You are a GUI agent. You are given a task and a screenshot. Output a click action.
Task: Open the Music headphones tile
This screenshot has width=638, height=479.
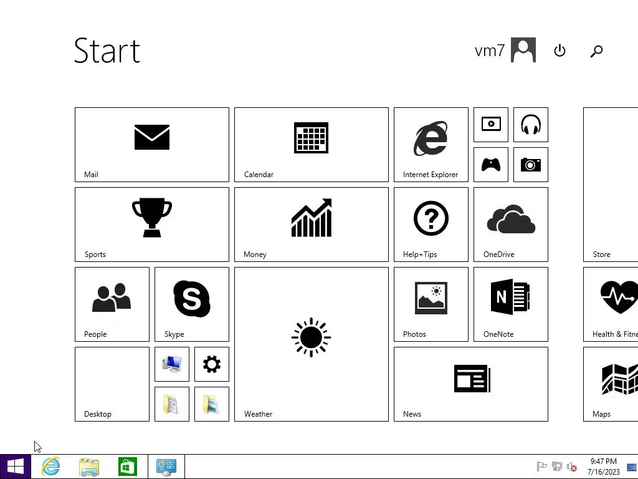(531, 125)
